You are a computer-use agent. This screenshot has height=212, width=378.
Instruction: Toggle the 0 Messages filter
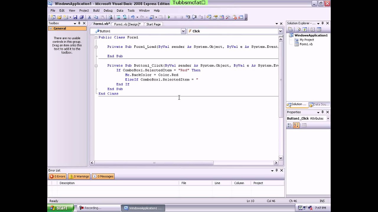[x=103, y=176]
